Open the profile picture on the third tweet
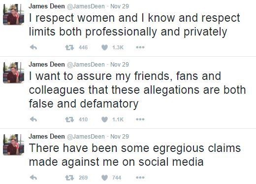256x184 pixels. pos(14,145)
